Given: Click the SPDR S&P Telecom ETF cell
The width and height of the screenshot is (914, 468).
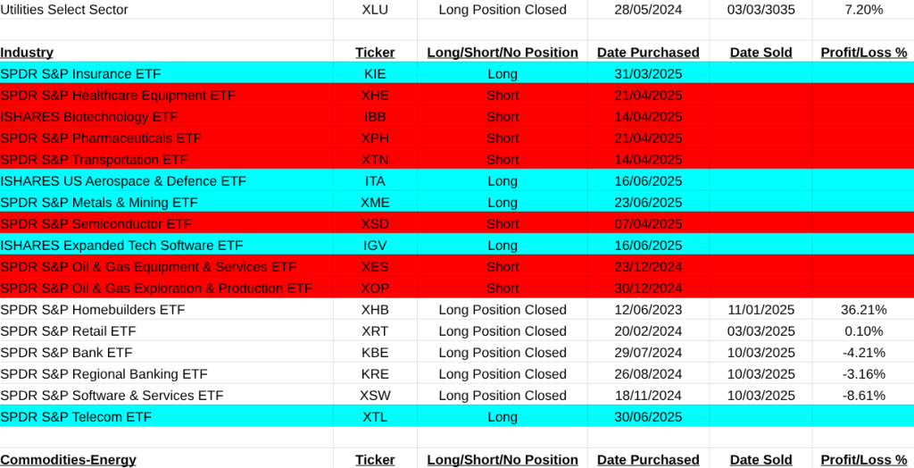Looking at the screenshot, I should tap(76, 417).
